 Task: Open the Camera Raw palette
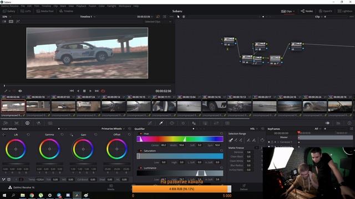(x=6, y=123)
